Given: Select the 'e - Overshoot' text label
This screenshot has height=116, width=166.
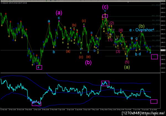Looking at the screenshot, I should click(142, 30).
